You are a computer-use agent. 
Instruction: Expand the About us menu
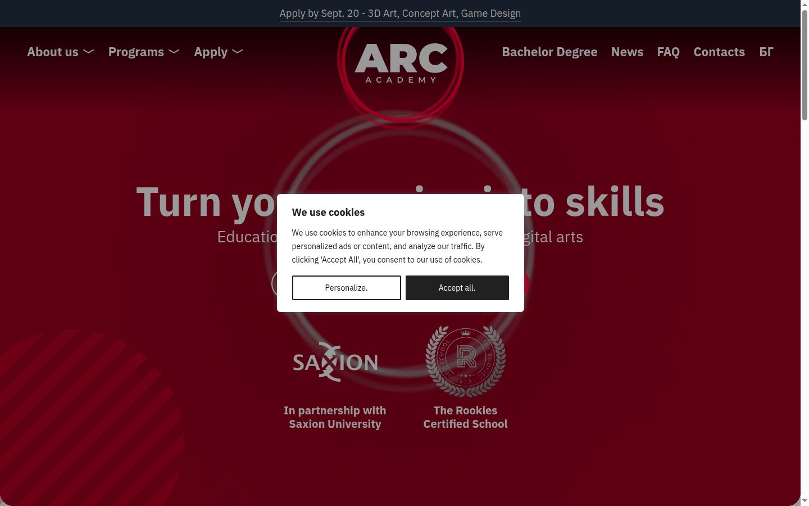61,52
